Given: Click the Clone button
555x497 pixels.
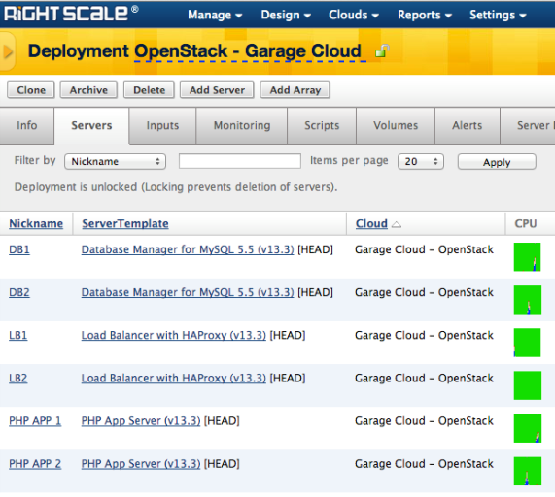Looking at the screenshot, I should pos(31,89).
